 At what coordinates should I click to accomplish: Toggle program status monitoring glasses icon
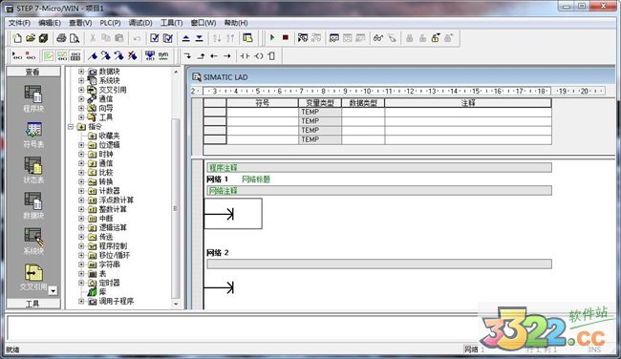[x=378, y=38]
